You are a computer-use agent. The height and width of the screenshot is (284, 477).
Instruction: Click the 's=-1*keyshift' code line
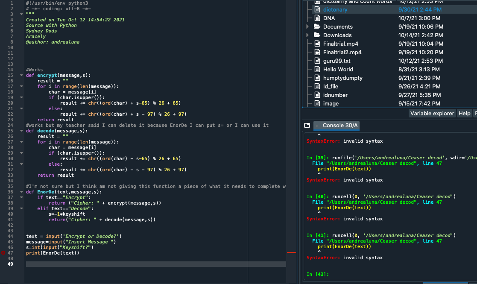67,214
